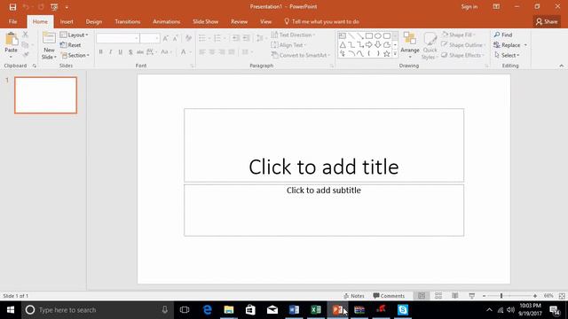The image size is (568, 319).
Task: Click Decrease List Level indent icon
Action: (x=235, y=38)
